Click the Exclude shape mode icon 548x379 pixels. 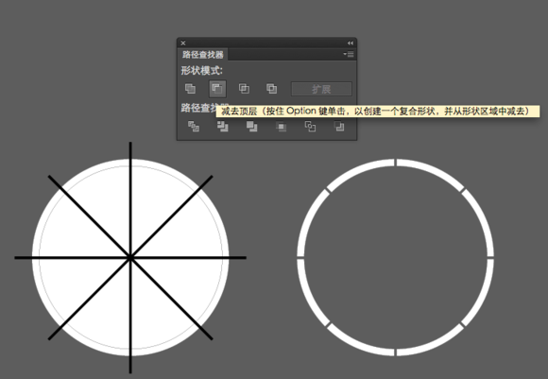click(x=271, y=89)
